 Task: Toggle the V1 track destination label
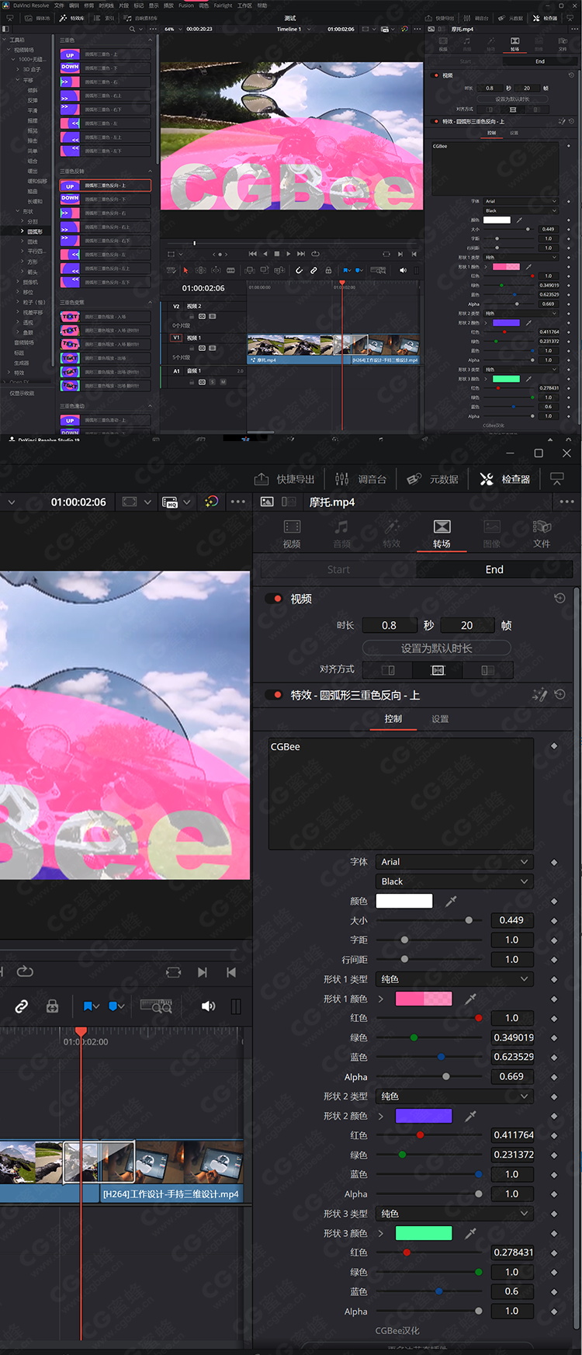click(176, 338)
